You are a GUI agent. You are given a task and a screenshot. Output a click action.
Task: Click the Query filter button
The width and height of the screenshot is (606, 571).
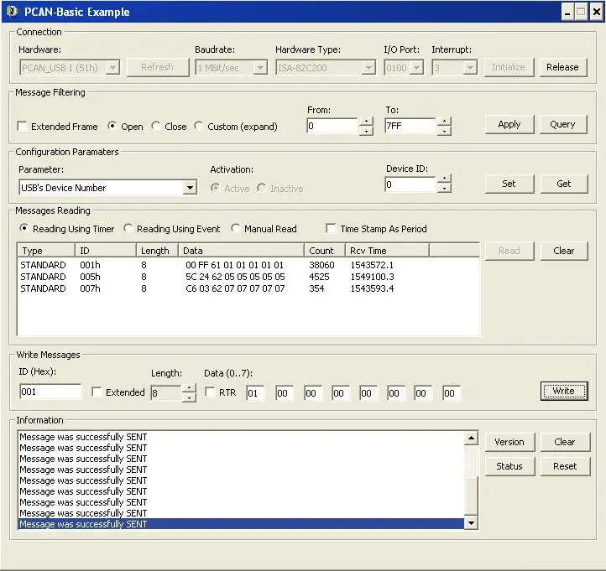pyautogui.click(x=562, y=124)
